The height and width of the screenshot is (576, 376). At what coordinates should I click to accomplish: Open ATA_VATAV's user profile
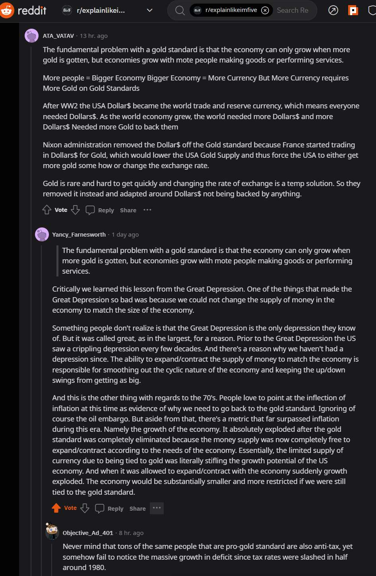pyautogui.click(x=58, y=36)
